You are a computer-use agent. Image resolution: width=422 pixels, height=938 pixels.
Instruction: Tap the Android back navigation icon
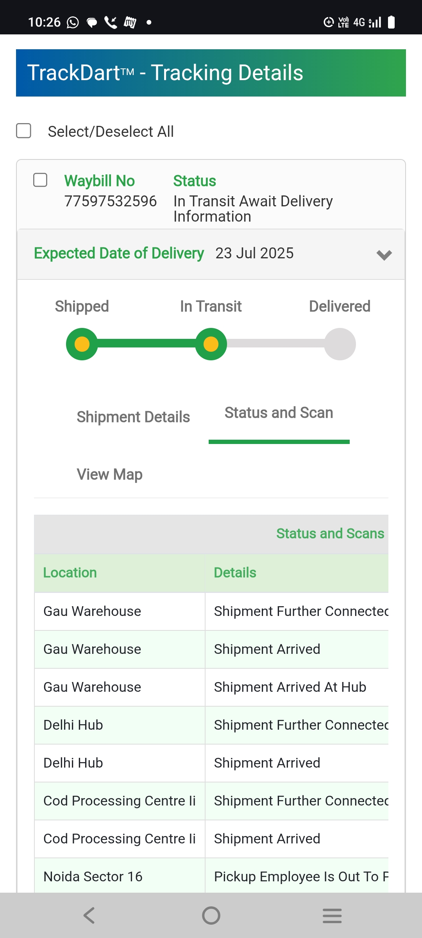(89, 915)
